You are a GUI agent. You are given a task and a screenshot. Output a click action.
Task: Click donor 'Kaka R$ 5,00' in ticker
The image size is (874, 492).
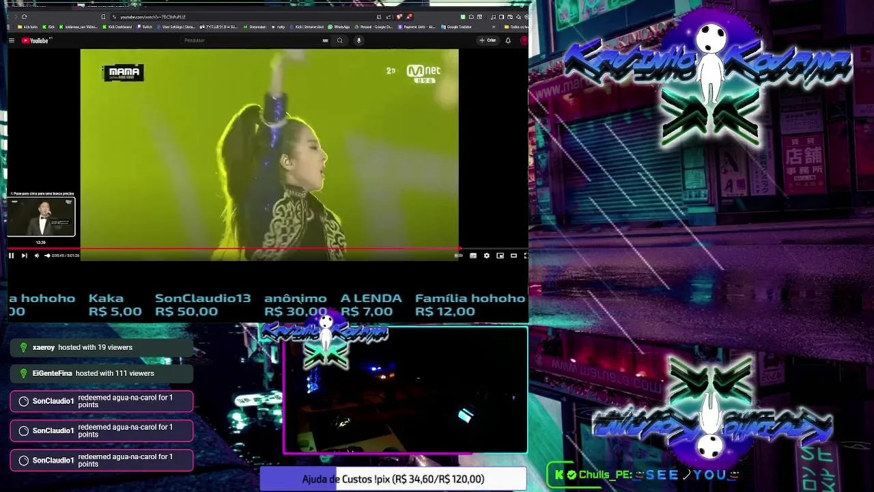pos(115,305)
